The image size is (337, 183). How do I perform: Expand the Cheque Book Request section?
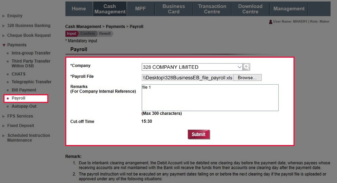coord(27,35)
